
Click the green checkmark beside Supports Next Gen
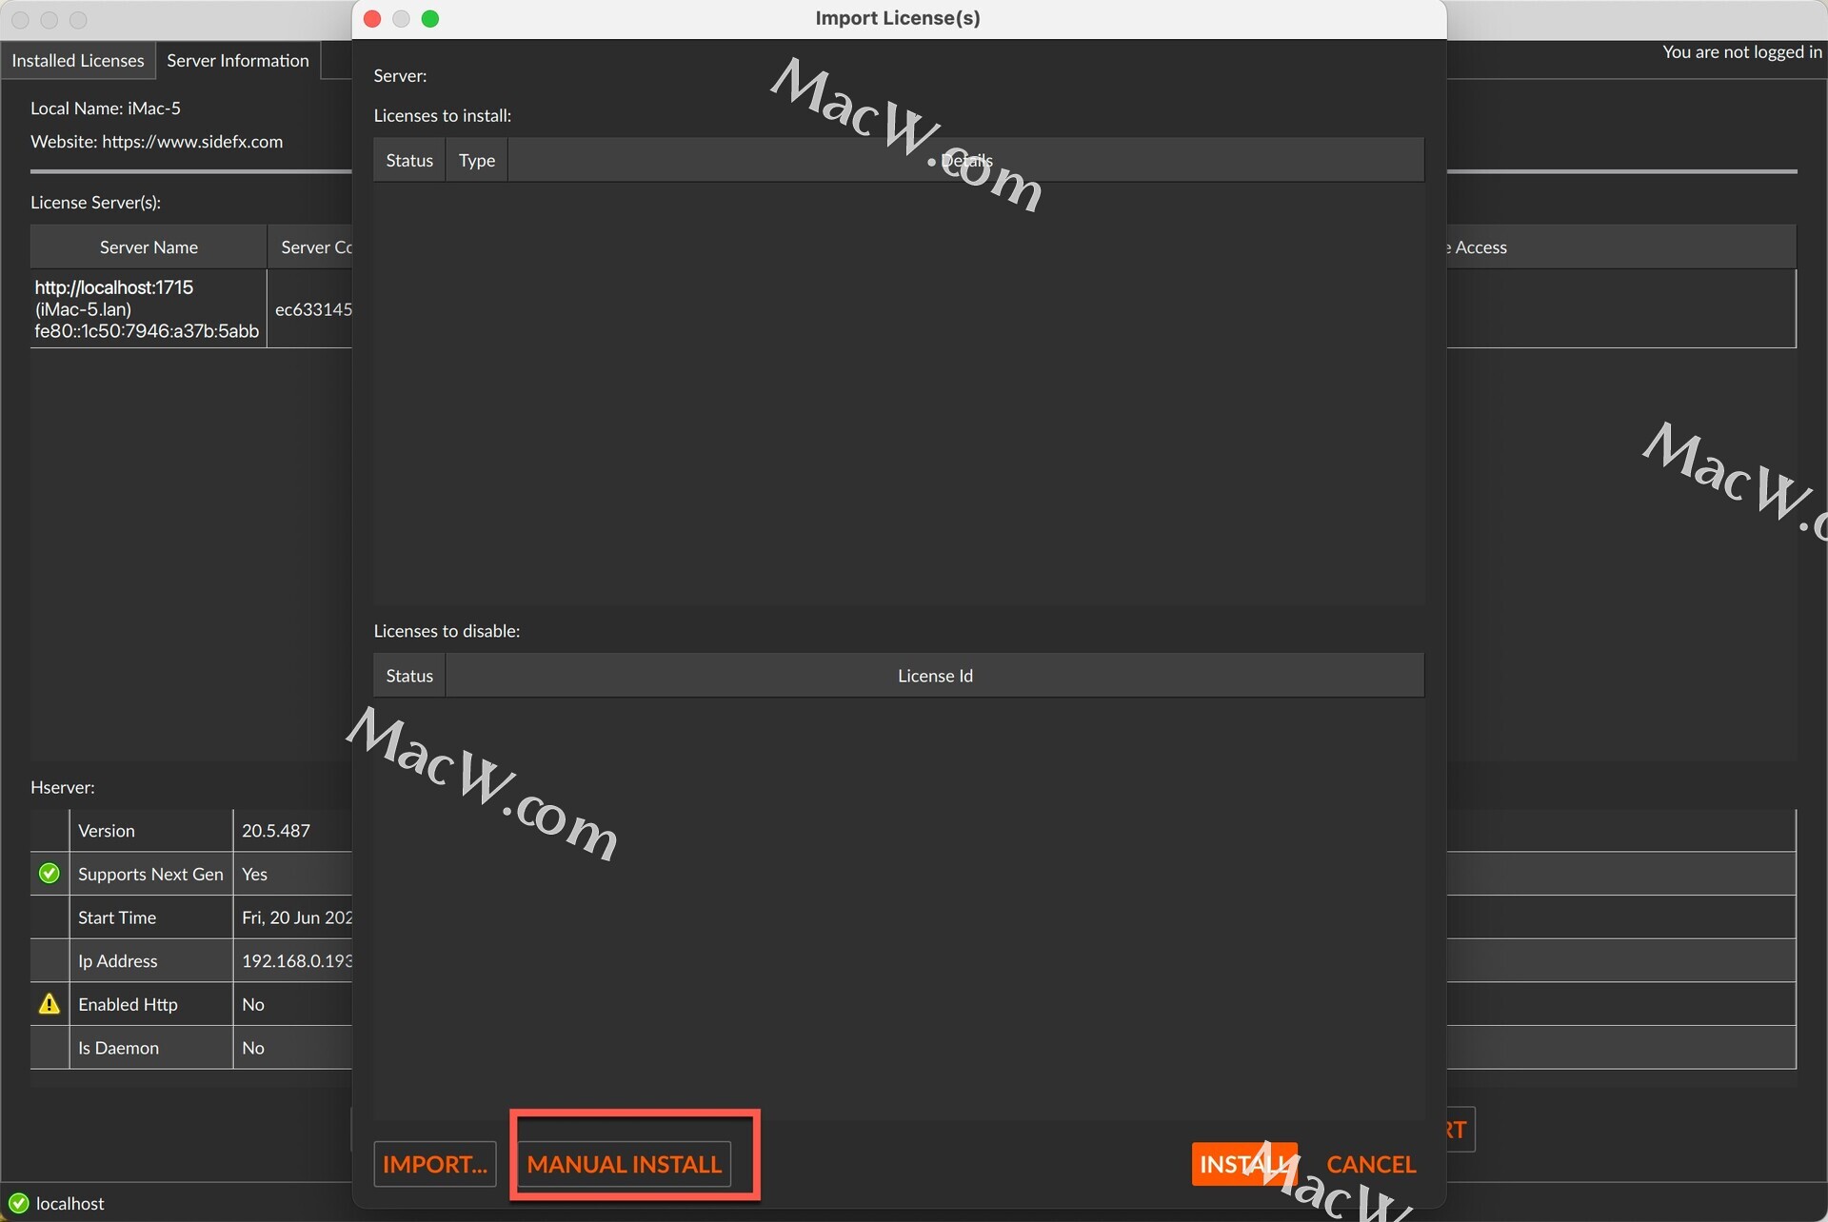(50, 874)
